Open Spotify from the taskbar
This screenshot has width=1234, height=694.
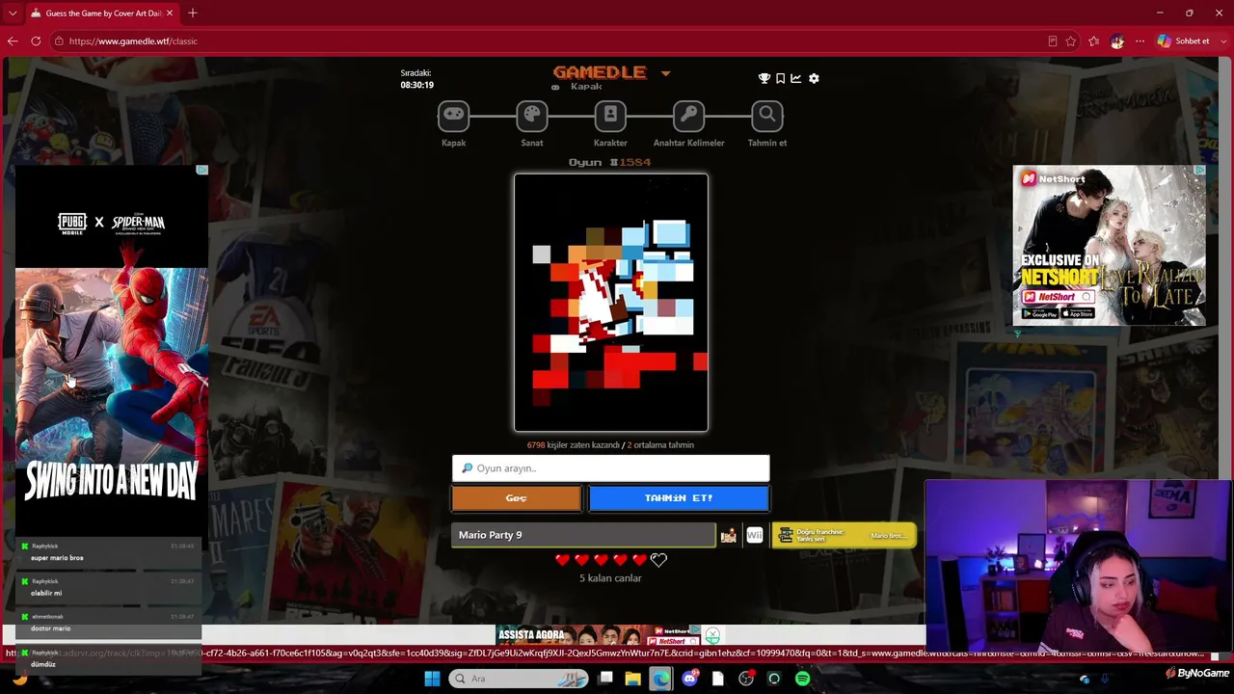[802, 679]
